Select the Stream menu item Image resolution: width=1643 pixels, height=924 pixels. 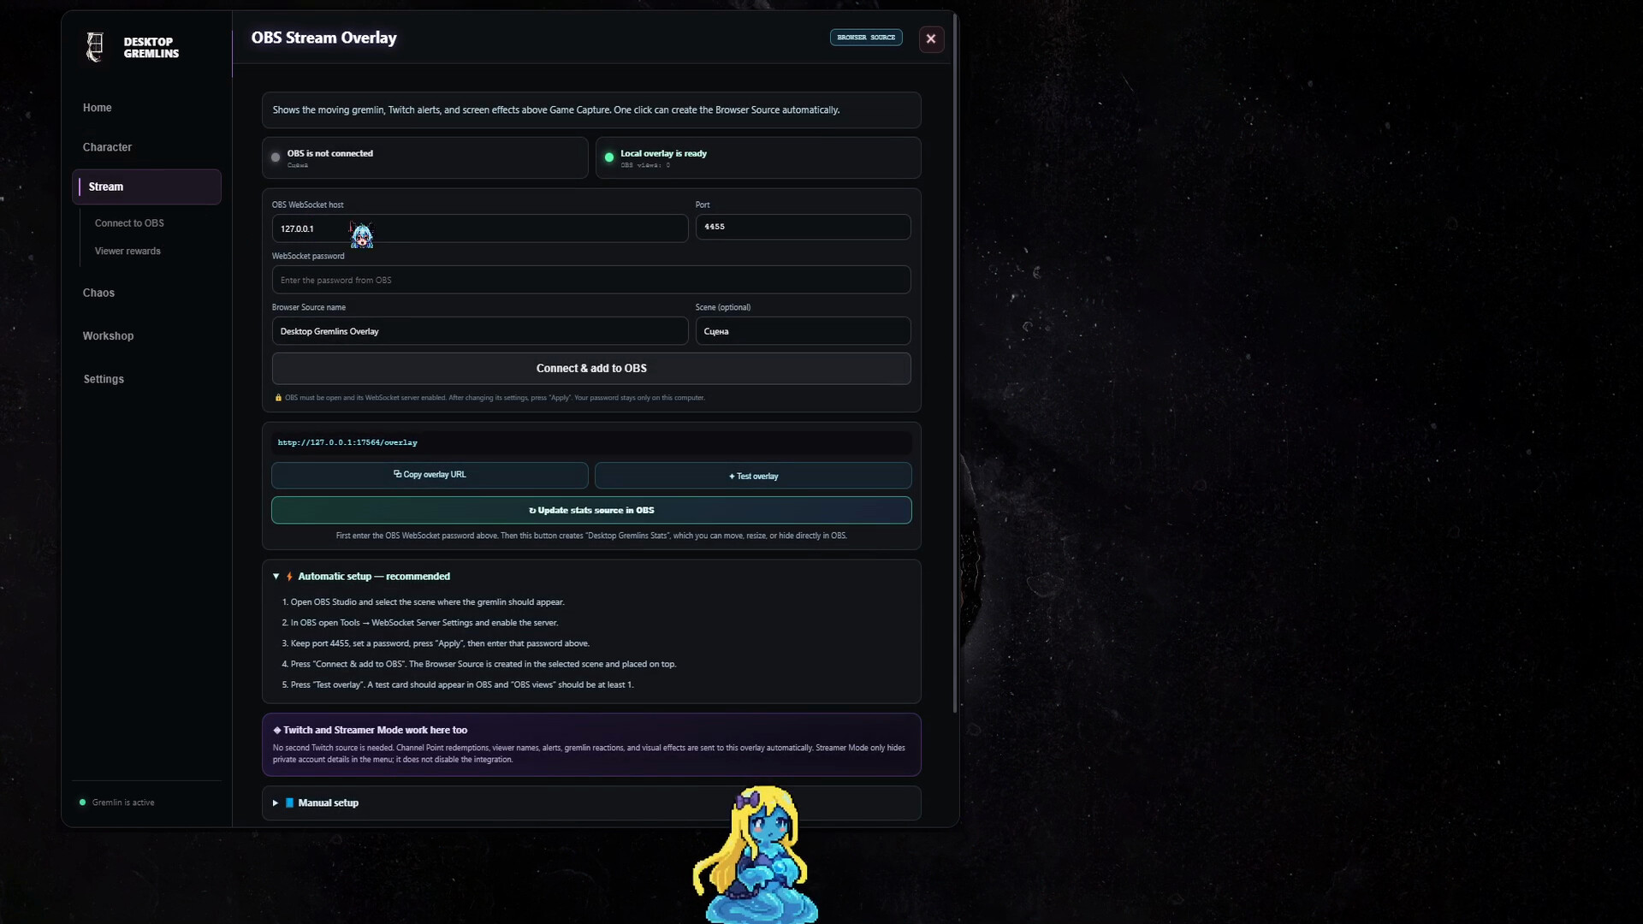(146, 187)
